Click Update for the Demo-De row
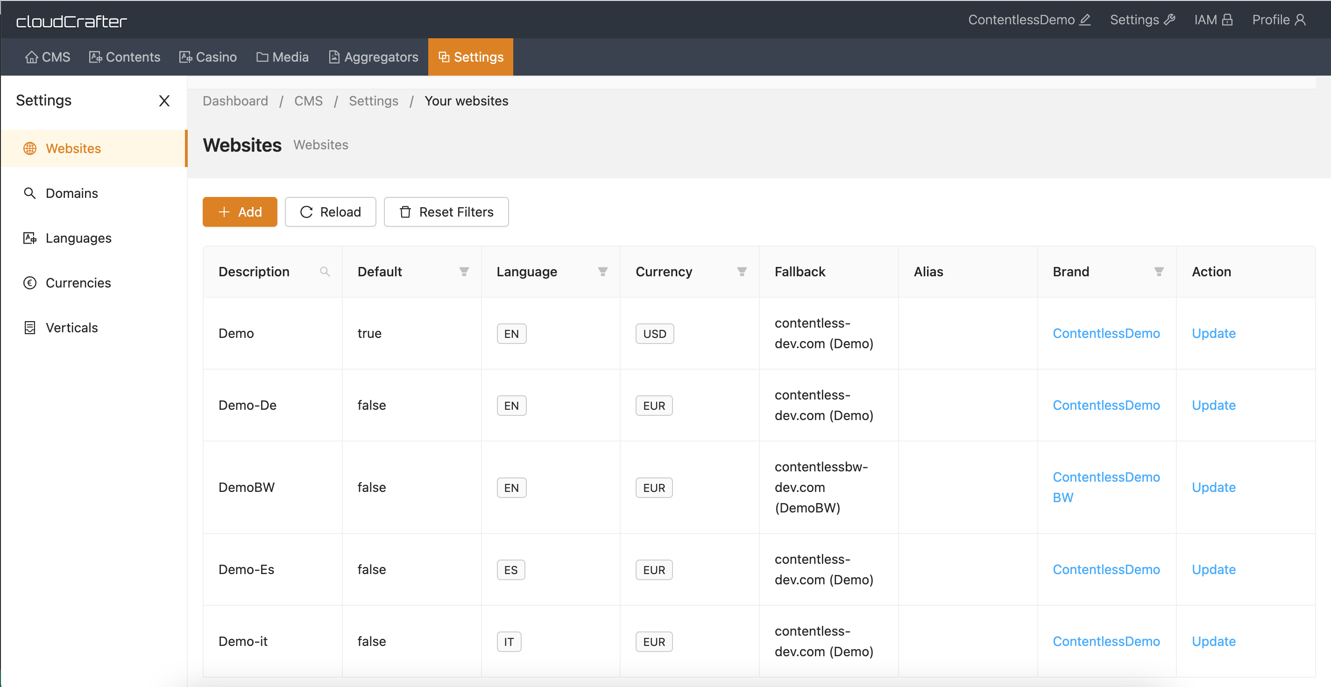Viewport: 1331px width, 687px height. pos(1214,405)
